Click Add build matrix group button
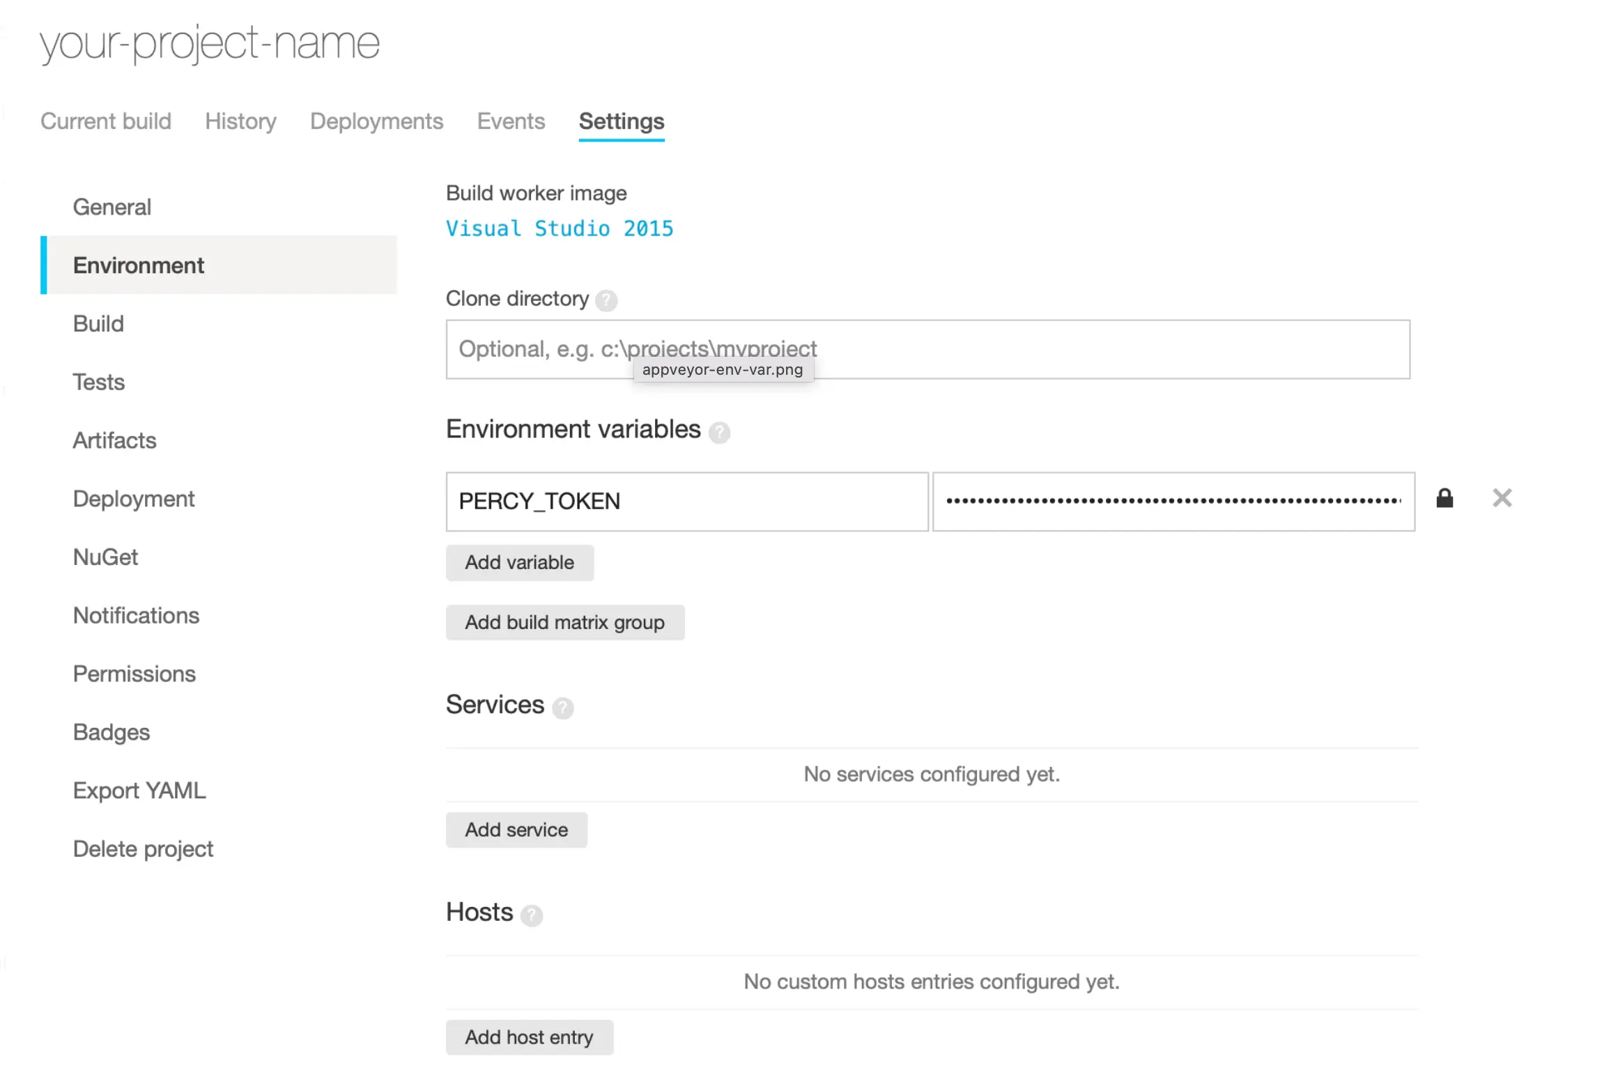 pos(564,623)
